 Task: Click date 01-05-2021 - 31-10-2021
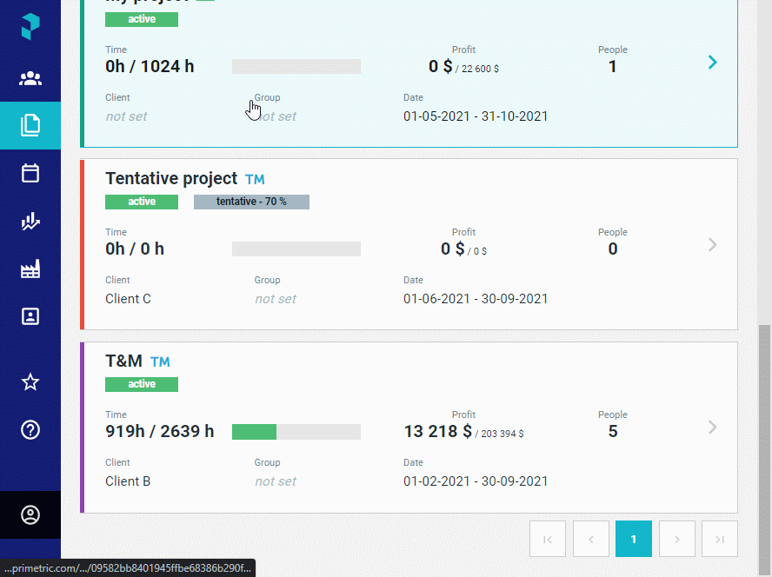pos(476,116)
